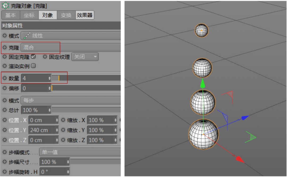Toggle the 缩放.X keyframe circle
The height and width of the screenshot is (177, 287).
(63, 120)
